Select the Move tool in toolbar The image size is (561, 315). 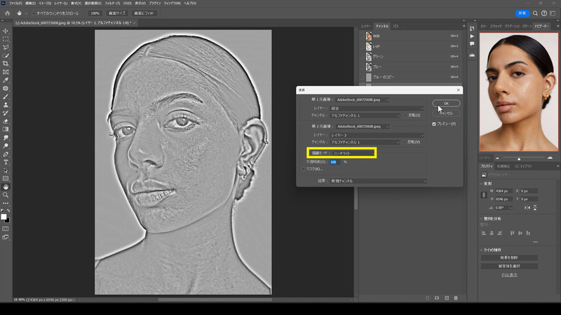(x=6, y=31)
